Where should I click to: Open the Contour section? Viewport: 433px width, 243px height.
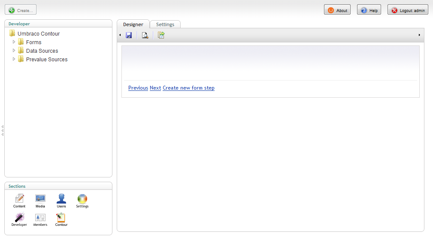[61, 219]
